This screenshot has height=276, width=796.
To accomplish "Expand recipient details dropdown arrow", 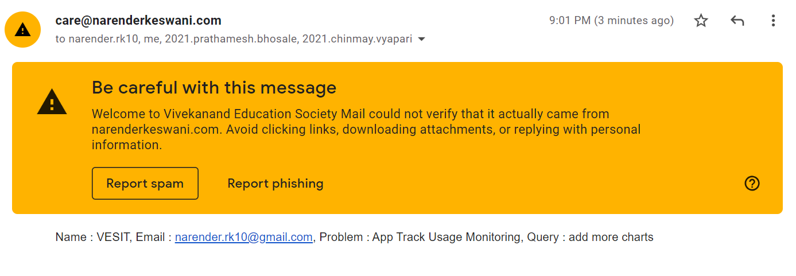I will 422,40.
